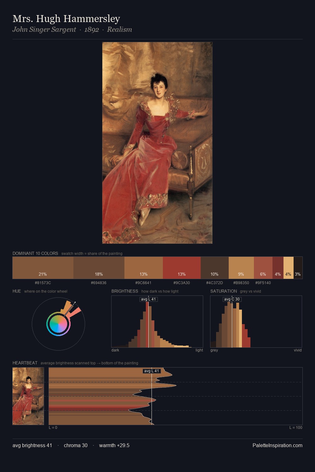Click the 'HEARTBEAT' section heading
The image size is (315, 472).
pyautogui.click(x=25, y=363)
